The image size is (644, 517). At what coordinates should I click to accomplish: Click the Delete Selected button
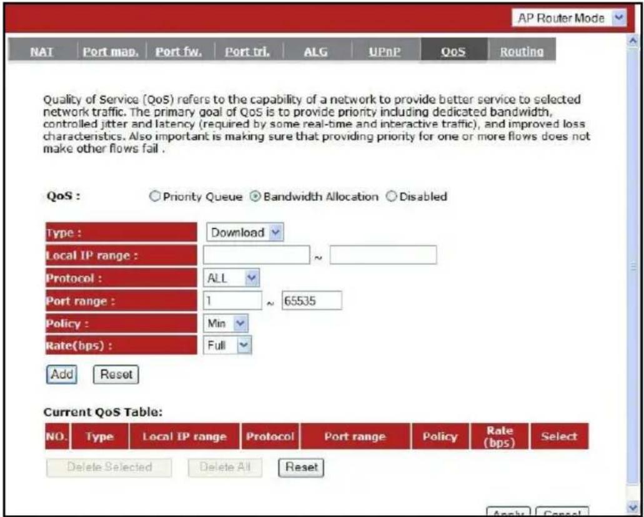click(109, 467)
